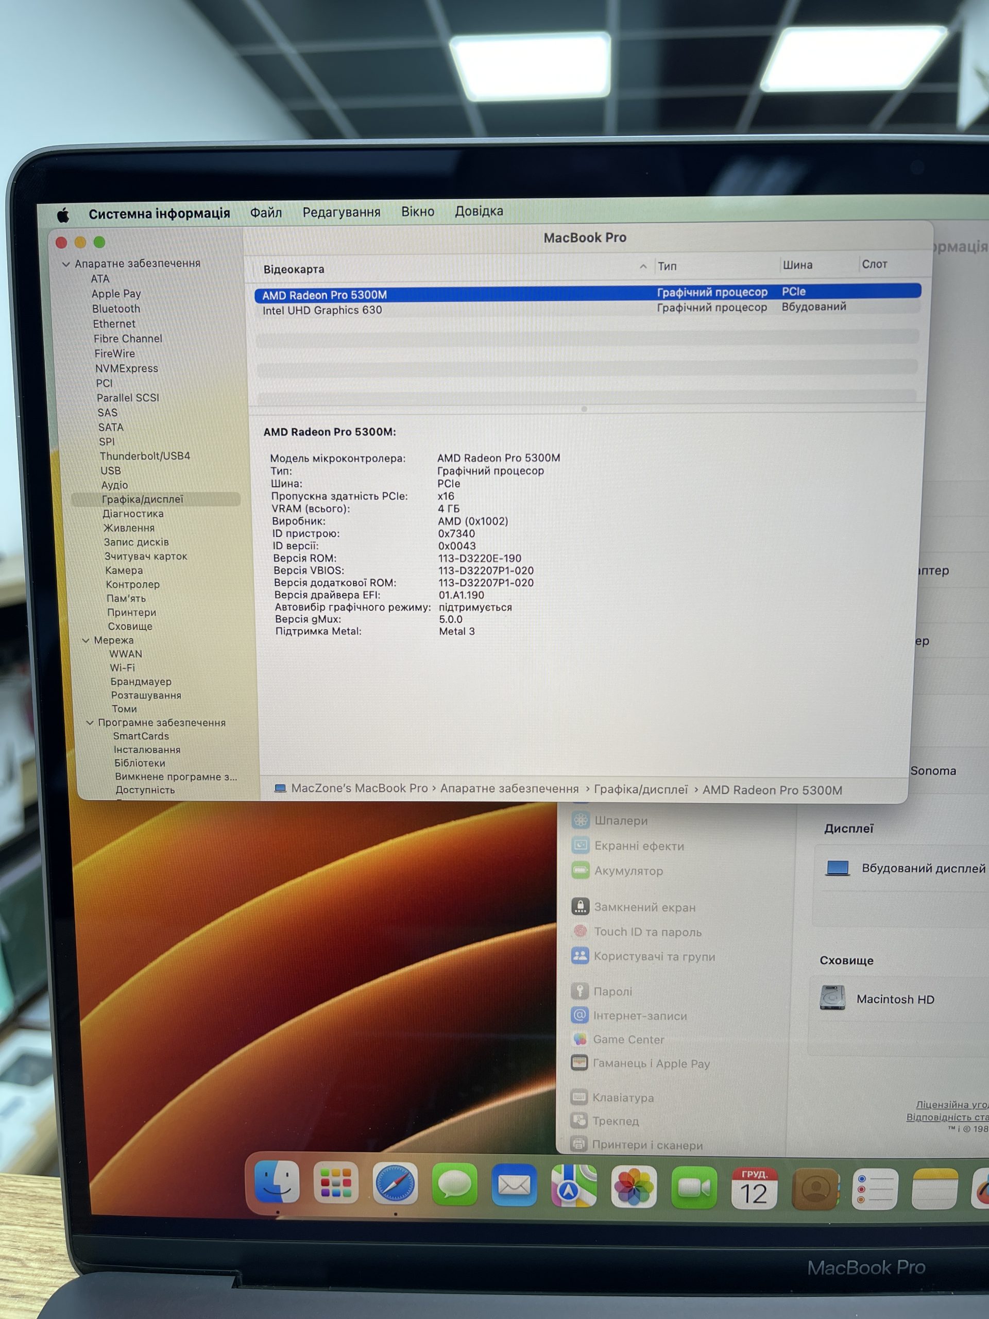Open the Редагування menu
Viewport: 989px width, 1319px height.
[342, 212]
